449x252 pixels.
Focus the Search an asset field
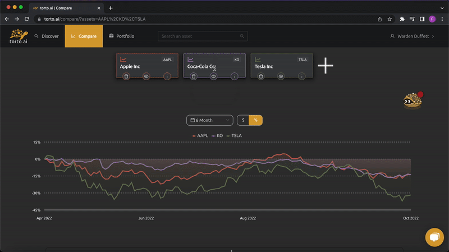203,36
